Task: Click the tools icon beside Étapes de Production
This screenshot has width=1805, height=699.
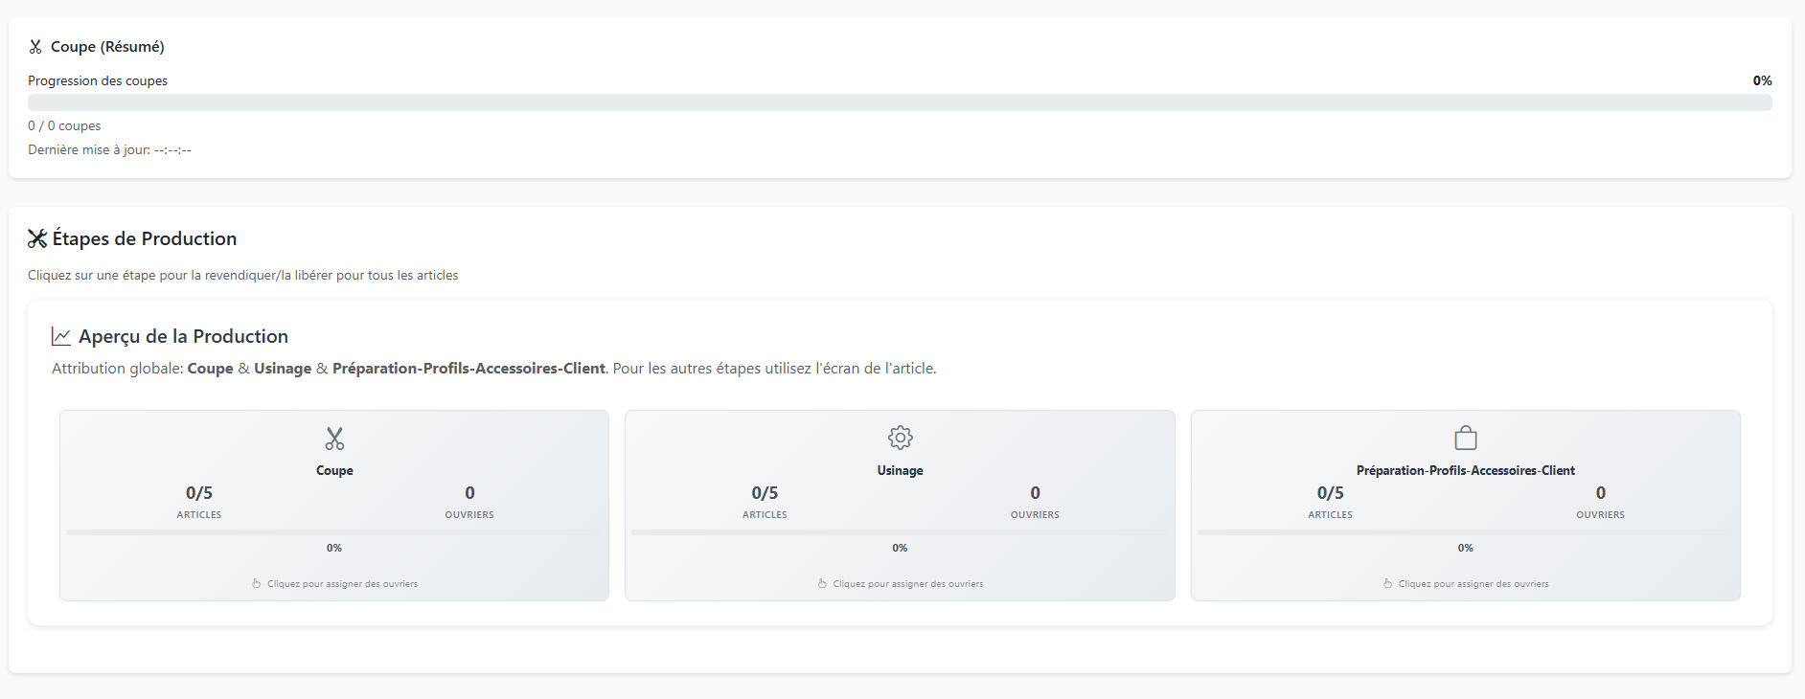Action: 37,238
